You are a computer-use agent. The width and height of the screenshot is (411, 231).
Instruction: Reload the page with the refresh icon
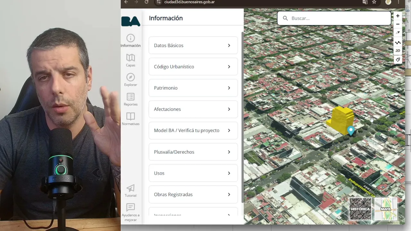tap(146, 2)
